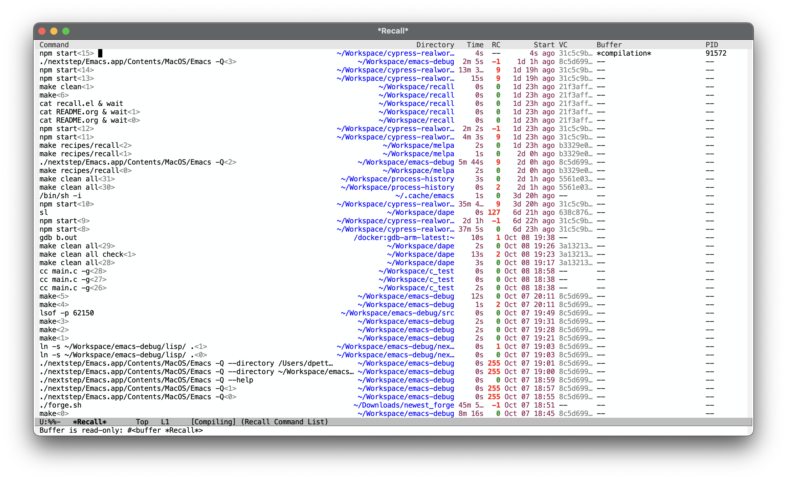This screenshot has width=787, height=480.
Task: Click the Time column header
Action: point(475,45)
